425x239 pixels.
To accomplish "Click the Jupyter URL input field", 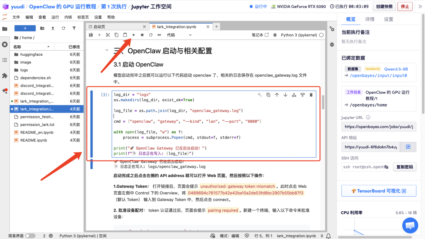I will [x=379, y=126].
